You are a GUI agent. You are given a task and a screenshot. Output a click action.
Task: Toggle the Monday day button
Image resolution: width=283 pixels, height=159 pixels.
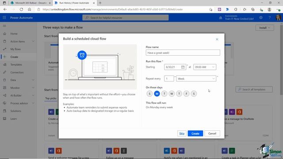point(157,94)
